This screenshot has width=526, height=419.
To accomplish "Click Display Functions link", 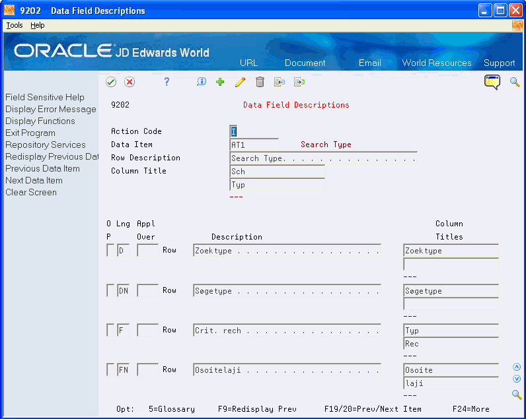I will coord(40,121).
